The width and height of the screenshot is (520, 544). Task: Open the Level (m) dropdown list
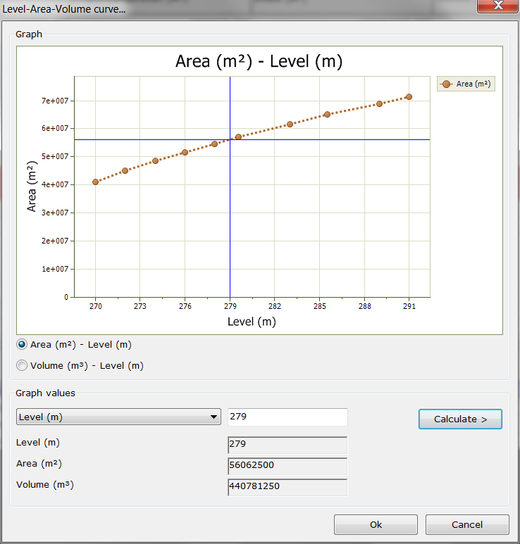pos(118,417)
